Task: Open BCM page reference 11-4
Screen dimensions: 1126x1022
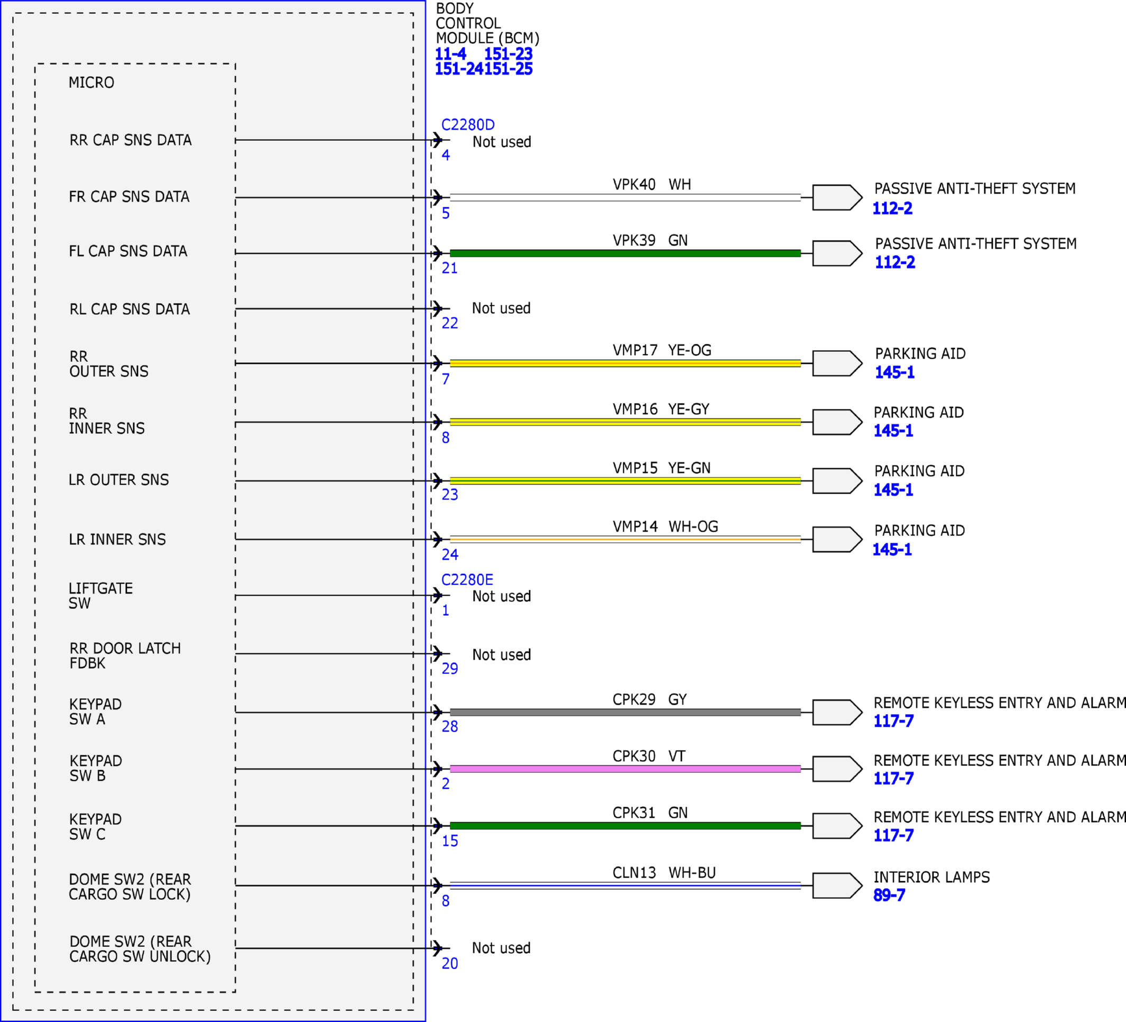Action: (x=450, y=54)
